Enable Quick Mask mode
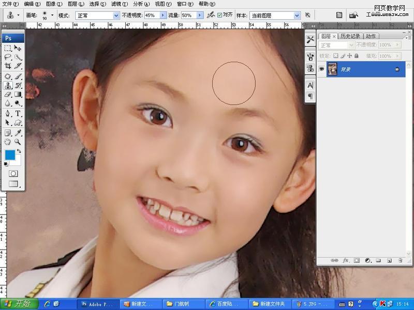Viewport: 414px width, 310px height. [13, 174]
